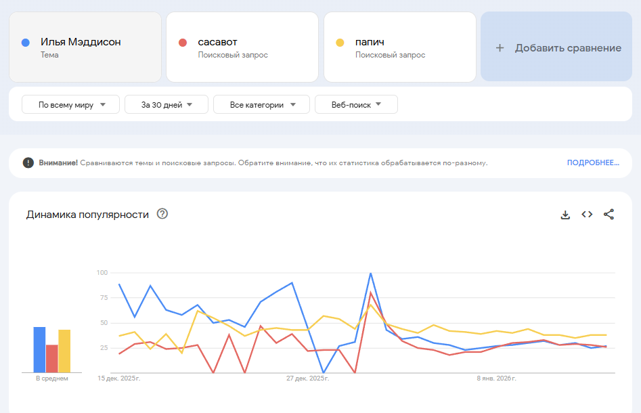This screenshot has width=641, height=413.
Task: Download the interest over time chart data
Action: pyautogui.click(x=565, y=215)
